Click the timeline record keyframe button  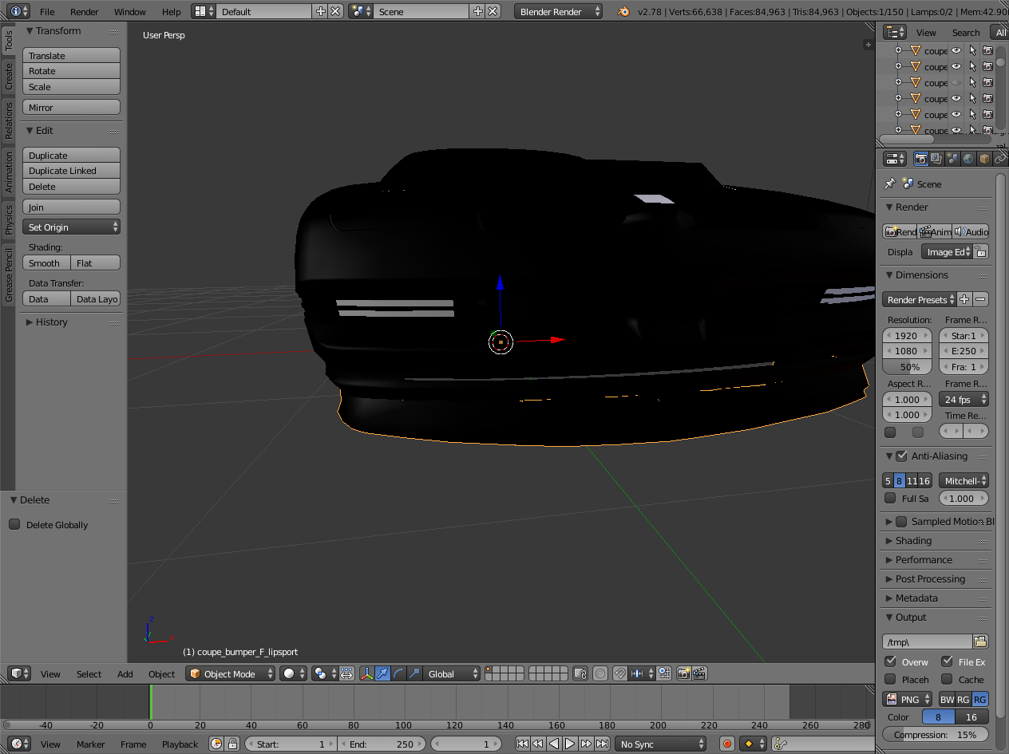point(727,744)
